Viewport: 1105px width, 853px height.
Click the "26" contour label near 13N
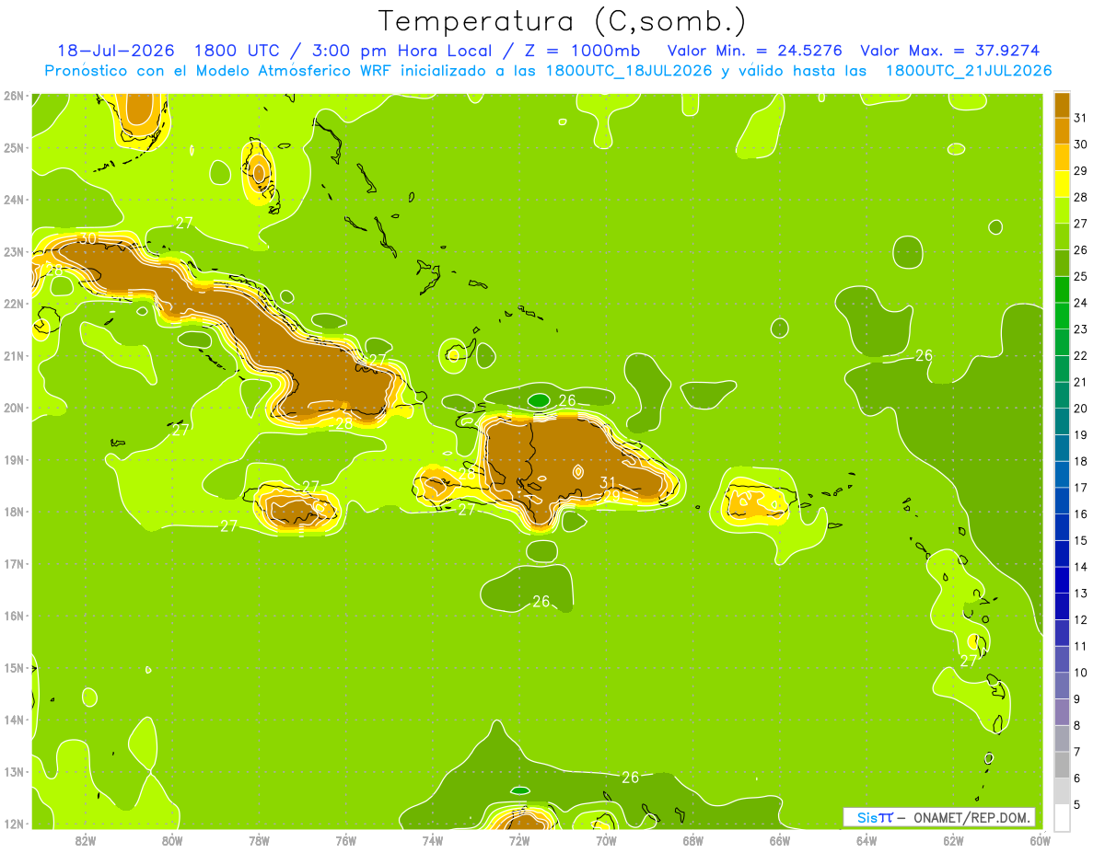tap(630, 778)
